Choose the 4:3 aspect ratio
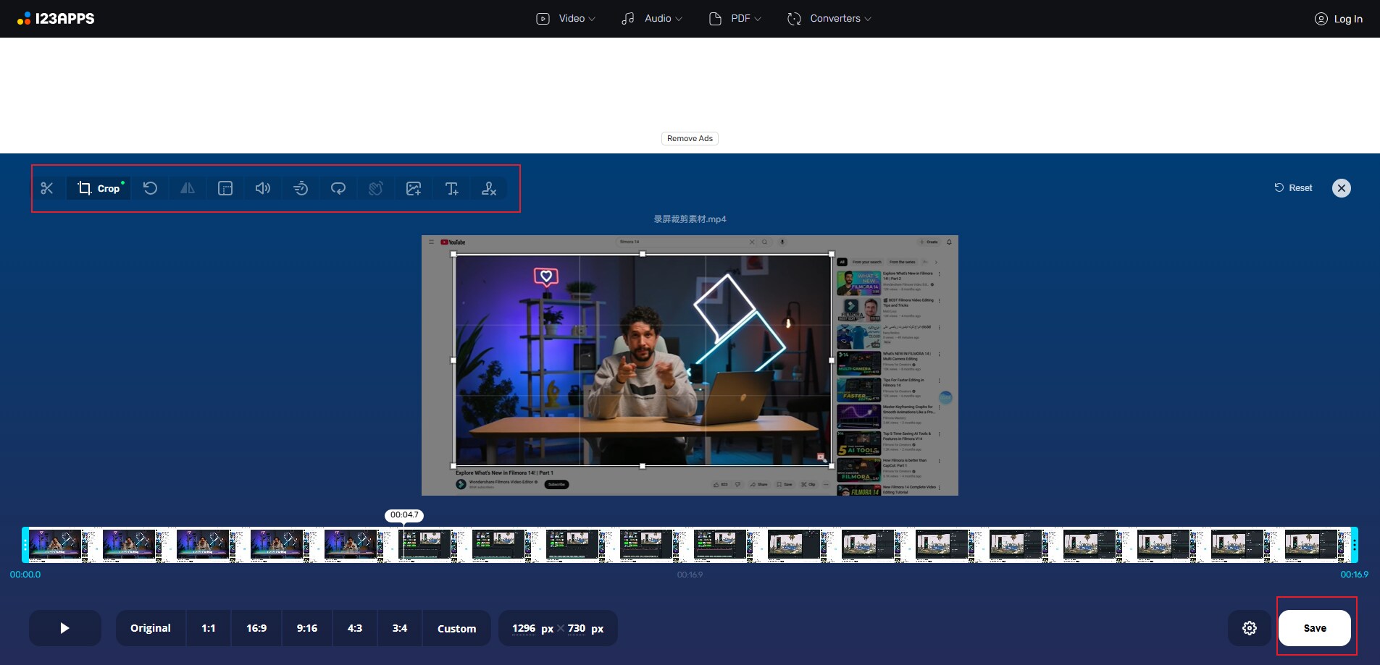Image resolution: width=1380 pixels, height=665 pixels. click(x=355, y=628)
